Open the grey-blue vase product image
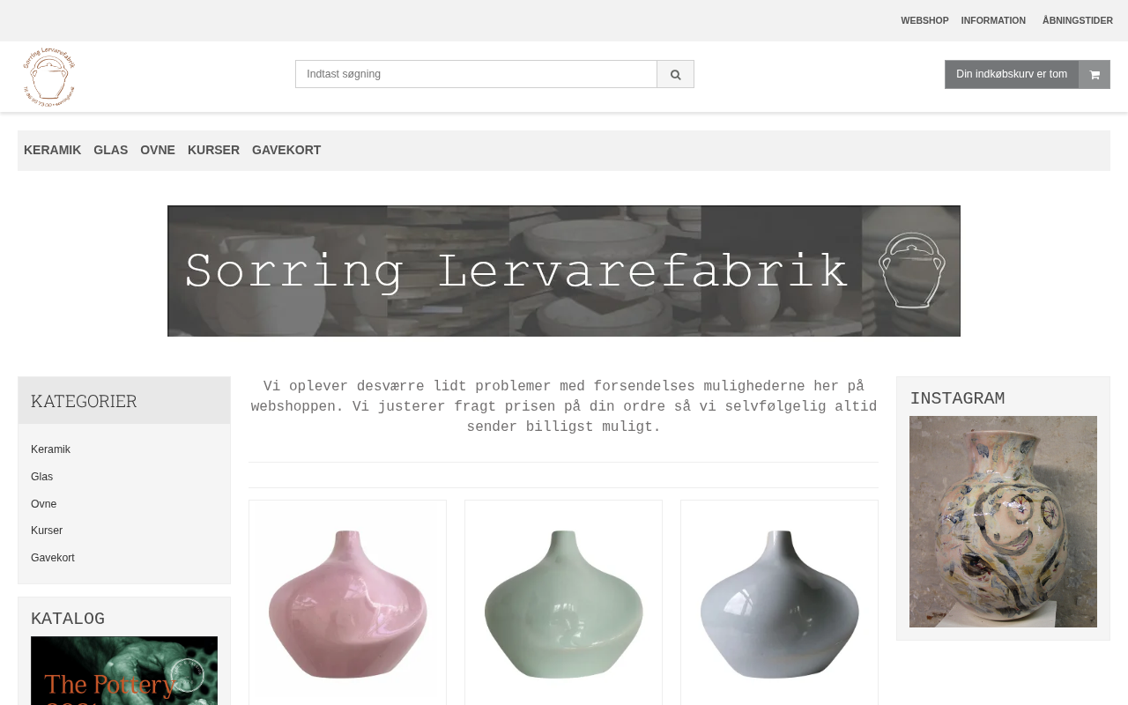The height and width of the screenshot is (705, 1128). pyautogui.click(x=779, y=604)
